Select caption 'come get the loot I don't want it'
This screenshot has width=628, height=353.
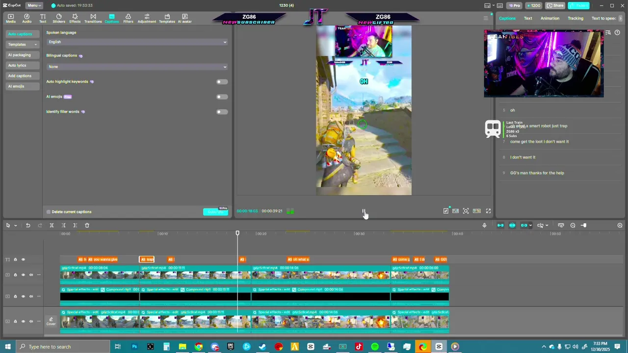539,142
